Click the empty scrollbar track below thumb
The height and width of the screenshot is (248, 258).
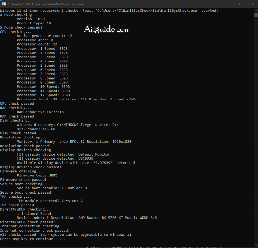pyautogui.click(x=256, y=130)
